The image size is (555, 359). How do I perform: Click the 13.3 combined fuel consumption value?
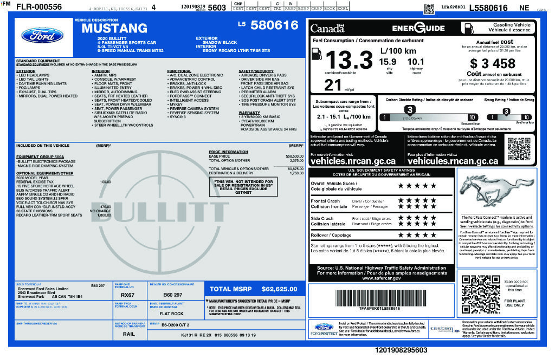[349, 60]
